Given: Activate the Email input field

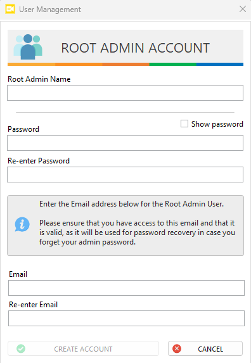Looking at the screenshot, I should 126,288.
